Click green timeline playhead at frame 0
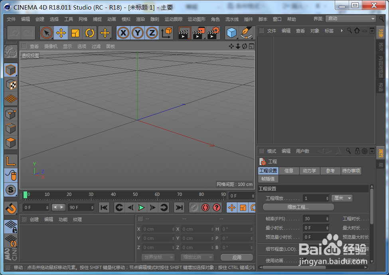Viewport: 389px width, 275px height. [25, 195]
